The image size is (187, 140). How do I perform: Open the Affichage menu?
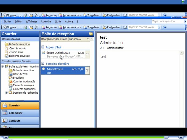coord(31,21)
